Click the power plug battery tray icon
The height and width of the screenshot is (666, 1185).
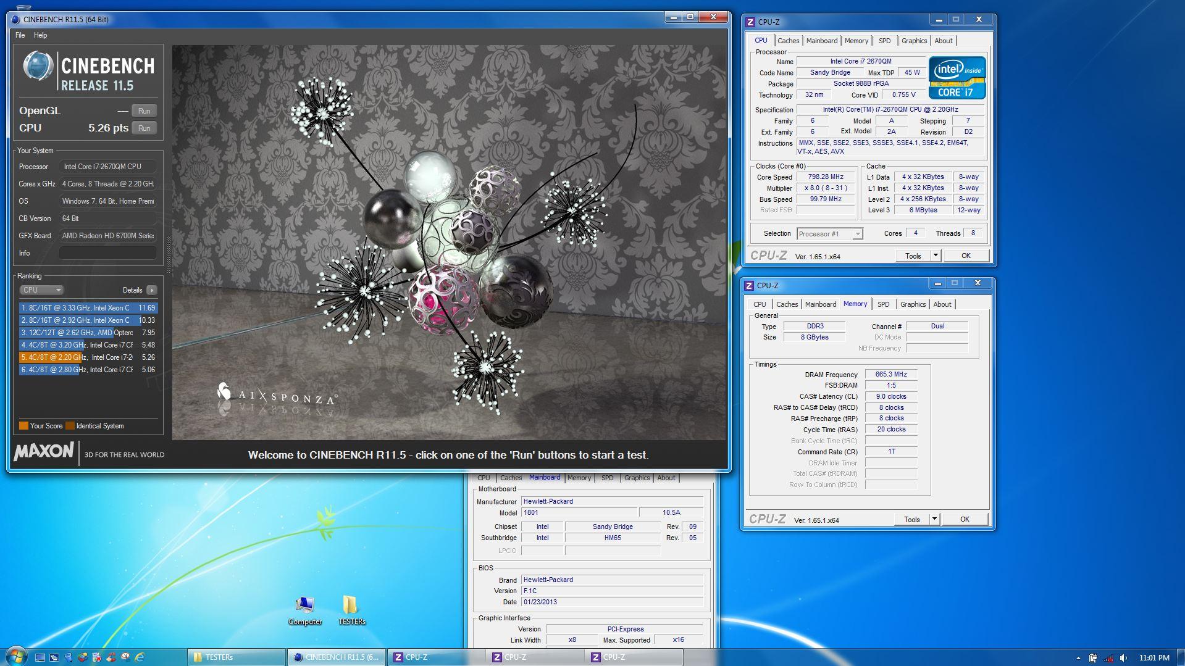(x=1093, y=658)
